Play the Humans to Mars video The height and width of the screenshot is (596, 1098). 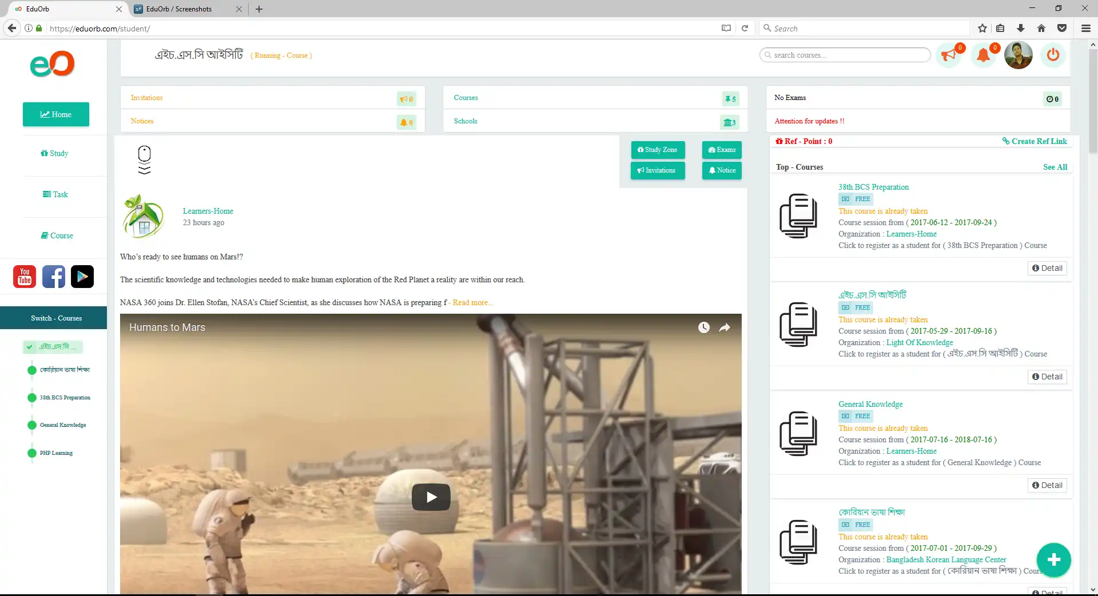tap(431, 497)
